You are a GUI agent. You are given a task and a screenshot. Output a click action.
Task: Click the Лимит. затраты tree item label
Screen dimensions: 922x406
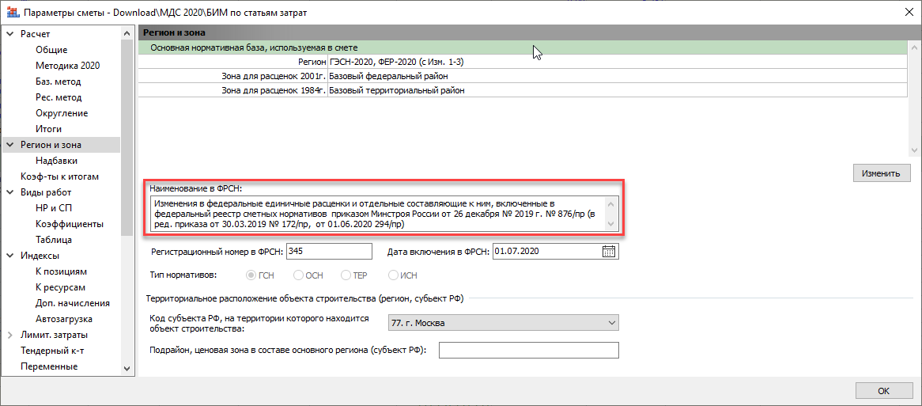[54, 335]
